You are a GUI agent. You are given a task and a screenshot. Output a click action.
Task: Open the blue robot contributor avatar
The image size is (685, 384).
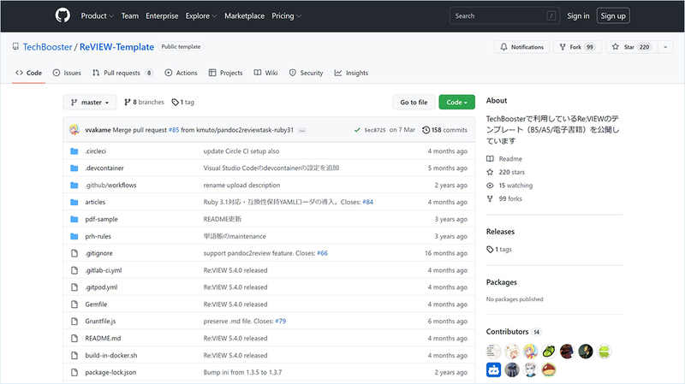point(494,370)
